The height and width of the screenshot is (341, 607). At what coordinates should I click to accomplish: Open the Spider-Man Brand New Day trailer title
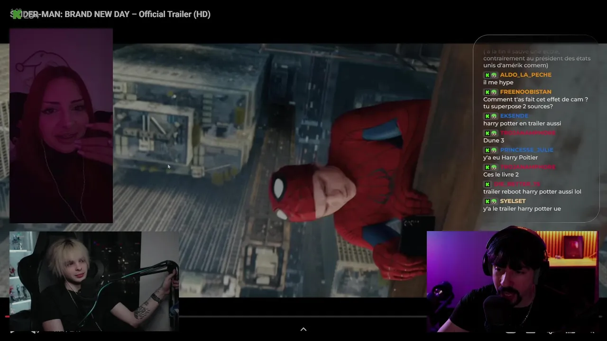point(110,14)
